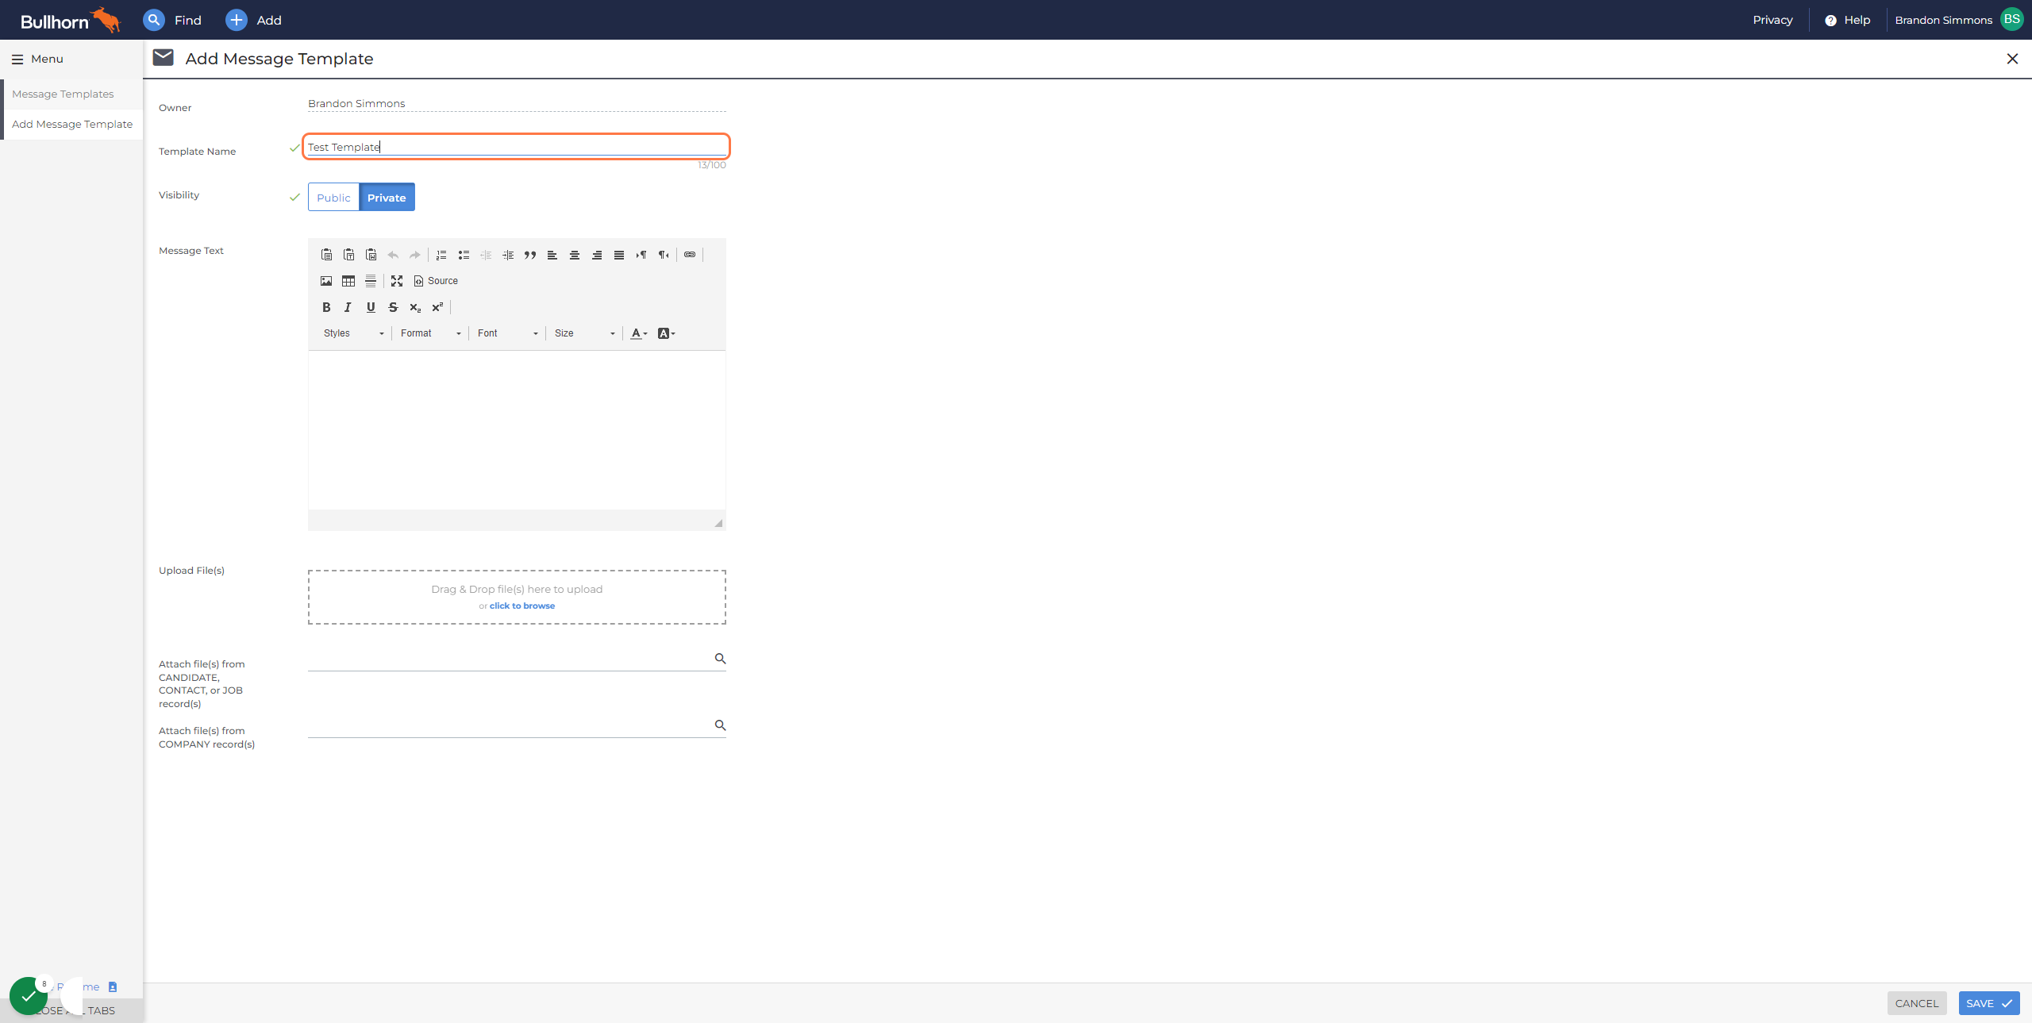Click the SAVE button
Viewport: 2032px width, 1023px height.
(x=1989, y=1003)
